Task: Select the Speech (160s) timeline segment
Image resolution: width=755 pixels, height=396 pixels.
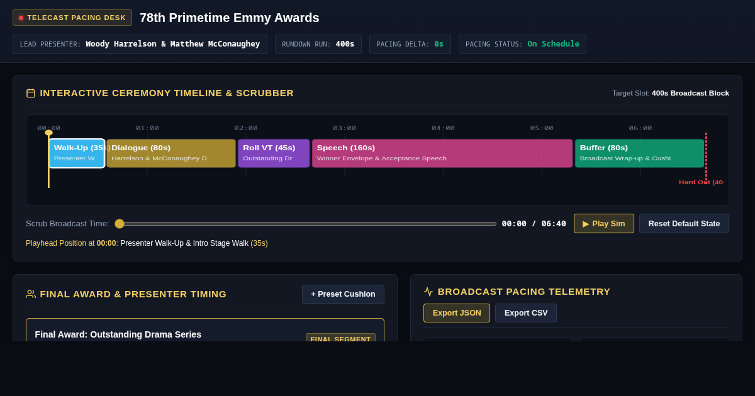Action: click(x=442, y=153)
